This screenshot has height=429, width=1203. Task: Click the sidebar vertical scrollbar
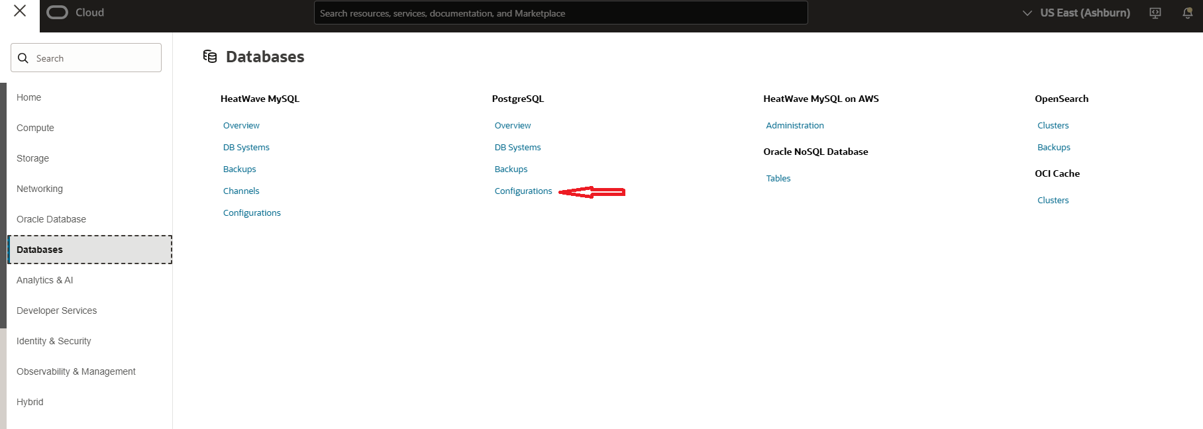[x=3, y=205]
